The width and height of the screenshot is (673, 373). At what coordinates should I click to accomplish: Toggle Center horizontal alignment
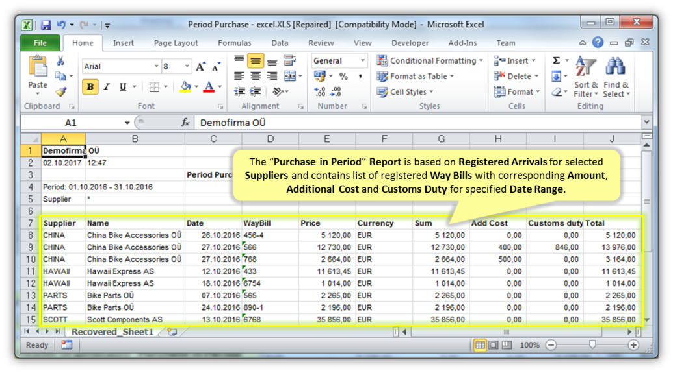256,77
